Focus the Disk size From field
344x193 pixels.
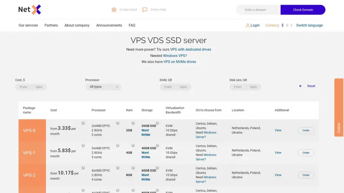(237, 87)
